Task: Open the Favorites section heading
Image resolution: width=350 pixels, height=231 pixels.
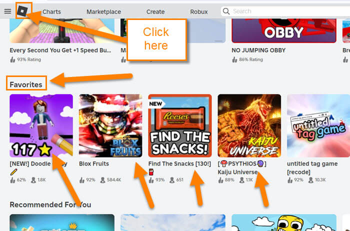Action: [26, 84]
